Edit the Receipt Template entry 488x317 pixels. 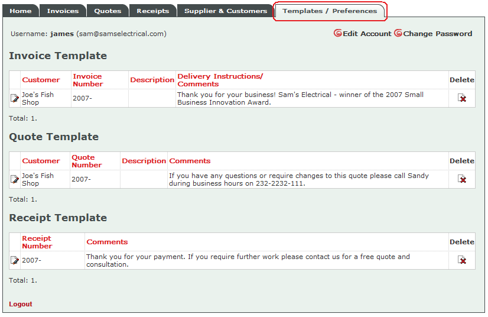[x=15, y=260]
